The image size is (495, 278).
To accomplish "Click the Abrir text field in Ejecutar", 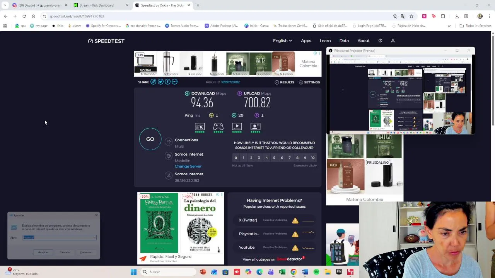I will tap(59, 237).
